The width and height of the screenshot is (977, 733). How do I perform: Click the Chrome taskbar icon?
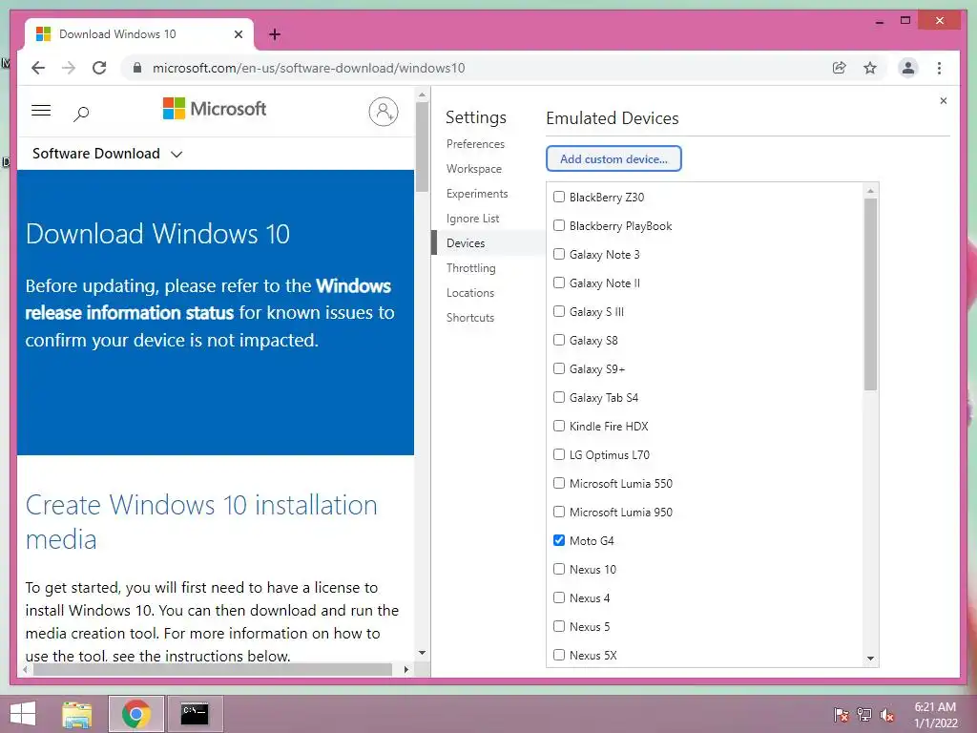135,714
